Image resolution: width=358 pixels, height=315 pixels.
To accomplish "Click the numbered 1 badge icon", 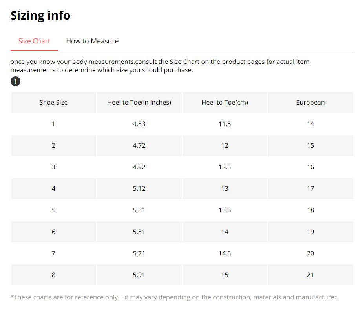I will 15,81.
